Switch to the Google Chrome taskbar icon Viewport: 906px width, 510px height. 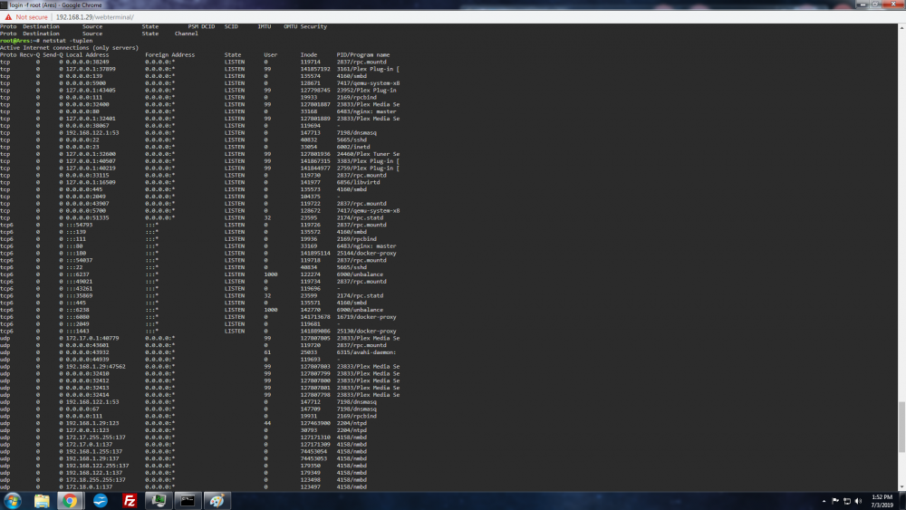[x=70, y=501]
